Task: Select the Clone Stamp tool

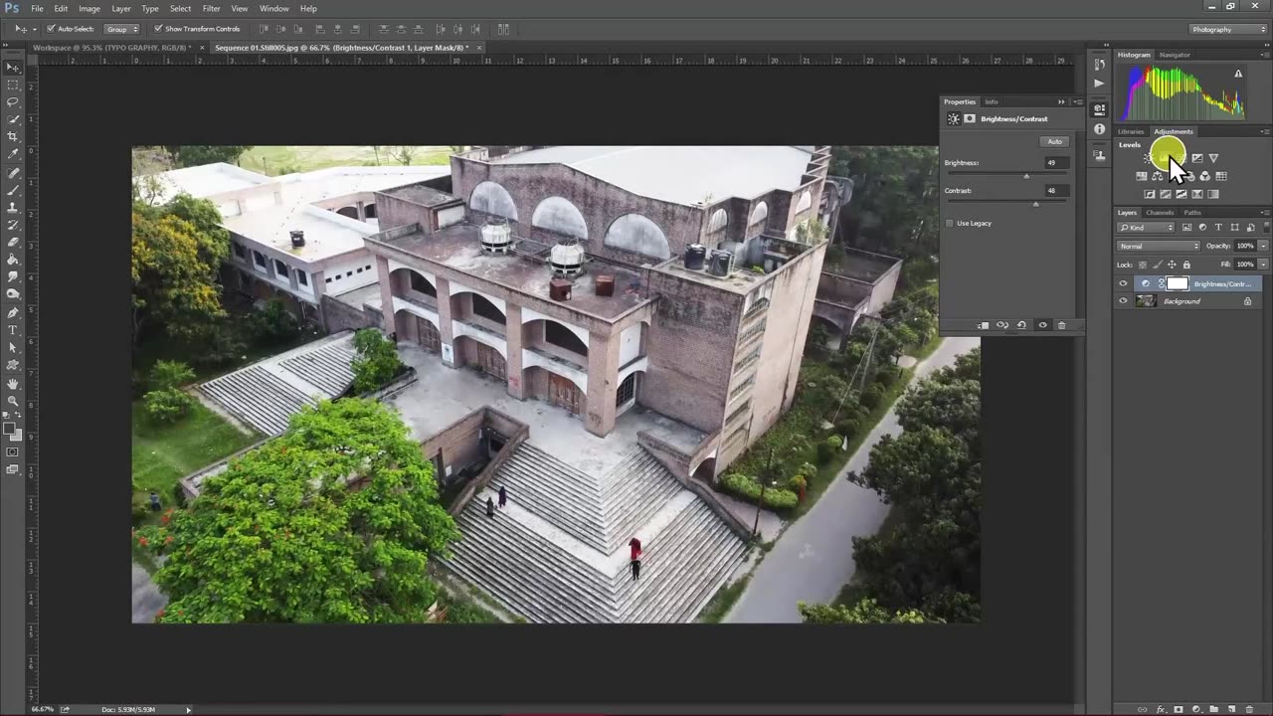Action: [x=13, y=207]
